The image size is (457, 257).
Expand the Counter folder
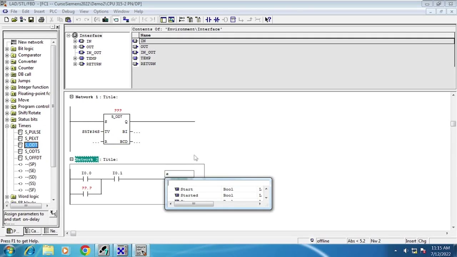click(7, 68)
